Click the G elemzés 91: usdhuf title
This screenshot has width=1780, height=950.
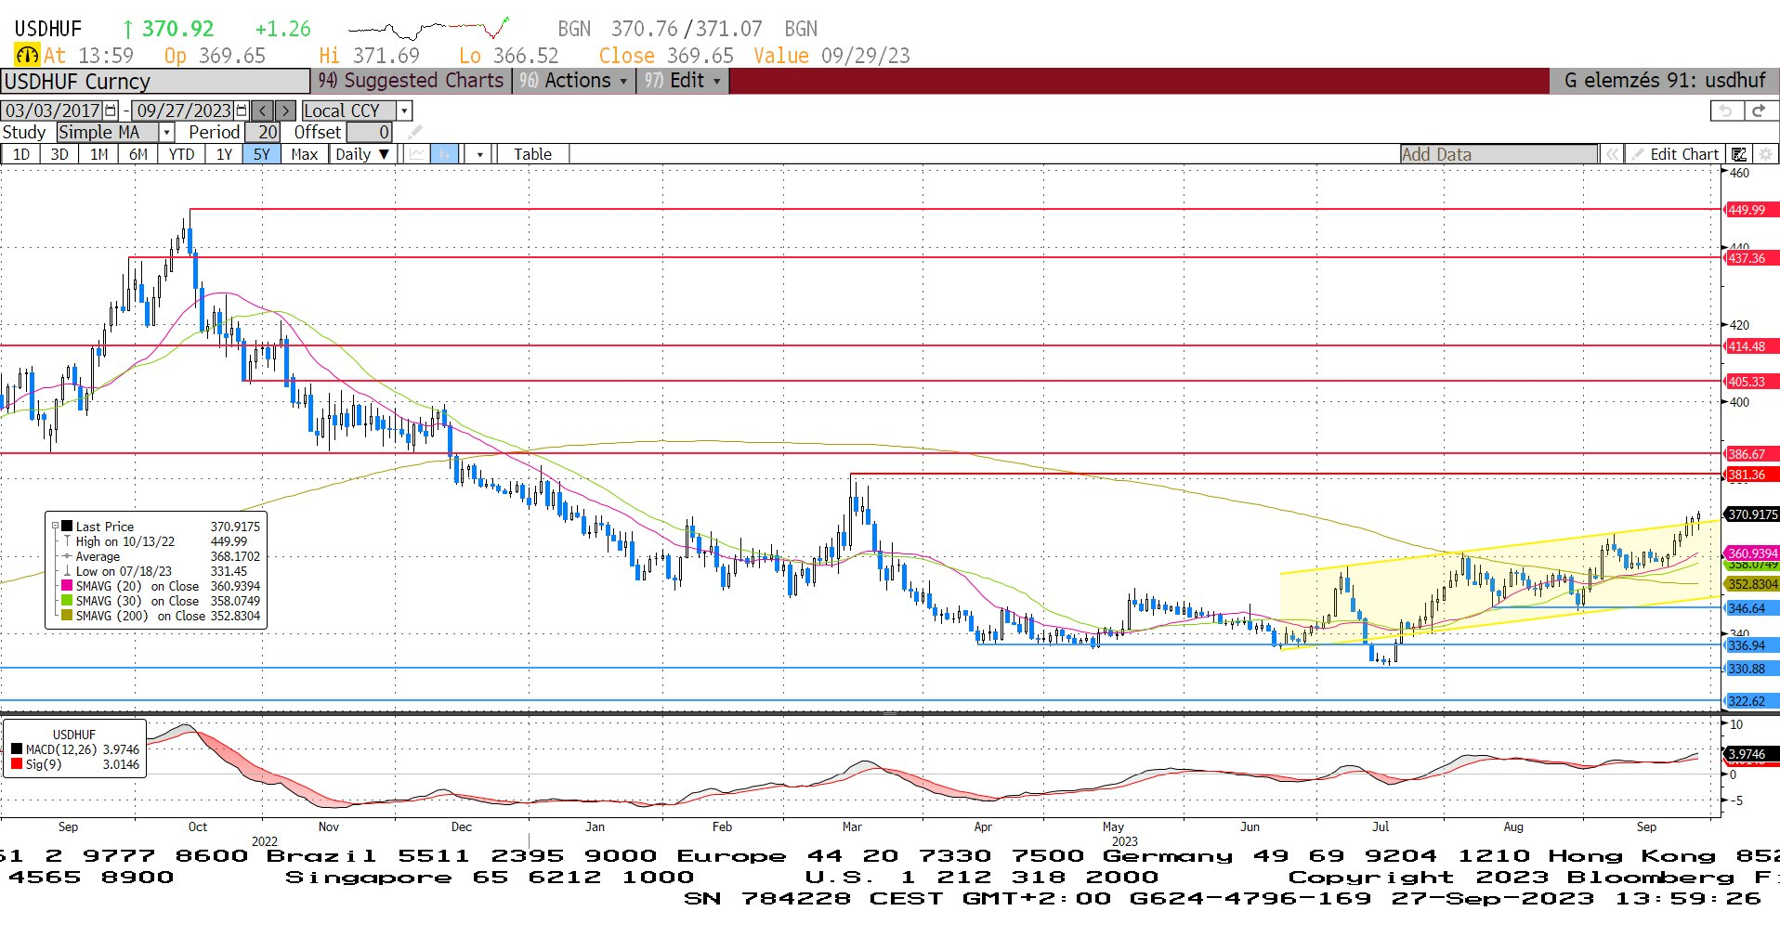1665,81
